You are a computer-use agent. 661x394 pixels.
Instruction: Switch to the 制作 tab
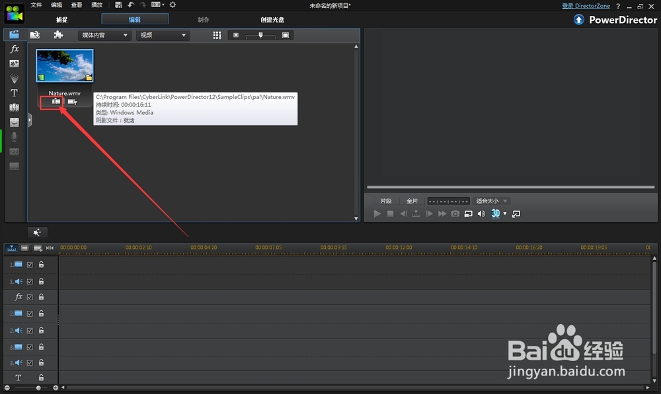(x=203, y=20)
